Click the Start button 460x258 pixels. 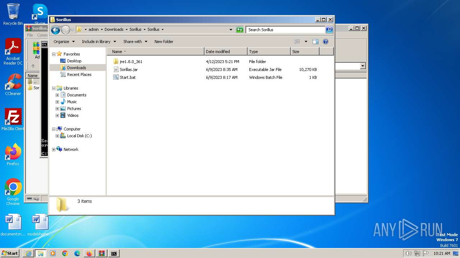[x=10, y=253]
